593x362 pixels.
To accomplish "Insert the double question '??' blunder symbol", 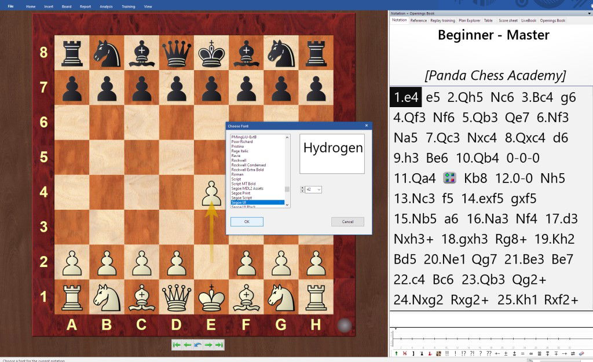I will click(x=489, y=353).
